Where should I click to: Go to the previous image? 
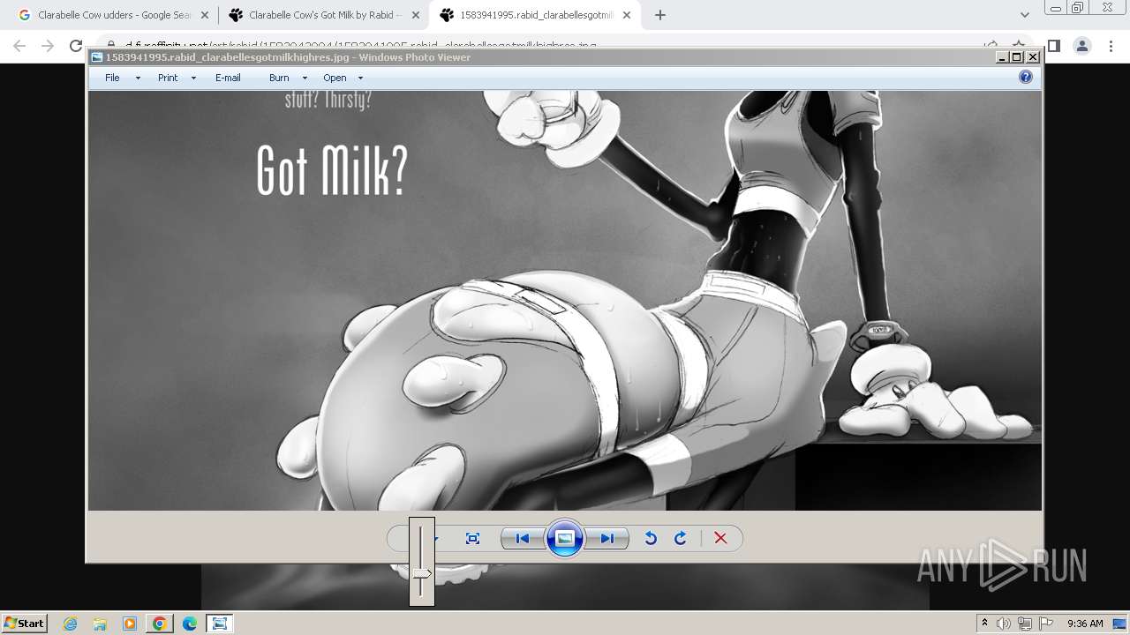point(523,538)
